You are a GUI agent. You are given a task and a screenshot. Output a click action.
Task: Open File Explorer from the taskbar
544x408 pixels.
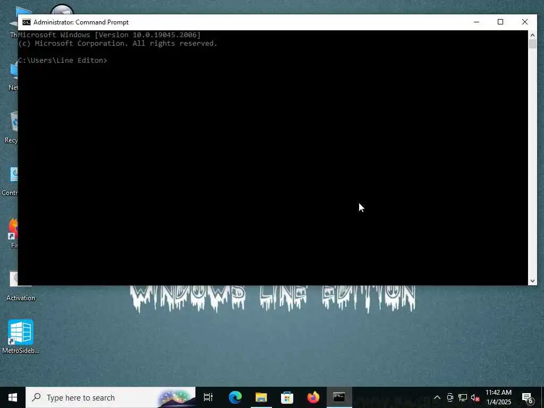pyautogui.click(x=261, y=397)
